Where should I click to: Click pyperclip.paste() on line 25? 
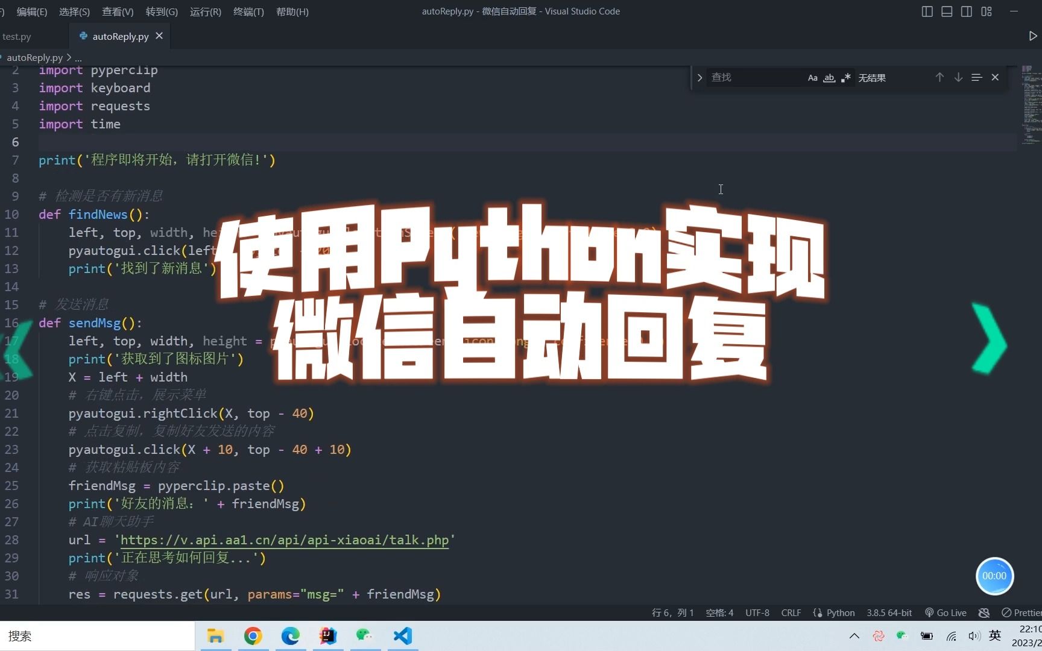click(x=221, y=485)
